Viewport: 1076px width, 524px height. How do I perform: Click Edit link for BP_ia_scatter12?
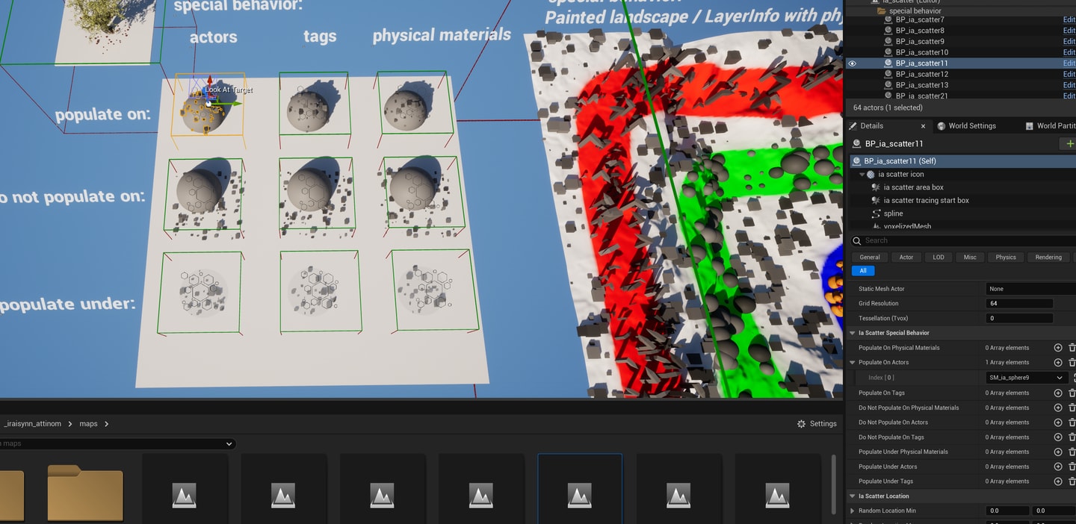pos(1069,74)
